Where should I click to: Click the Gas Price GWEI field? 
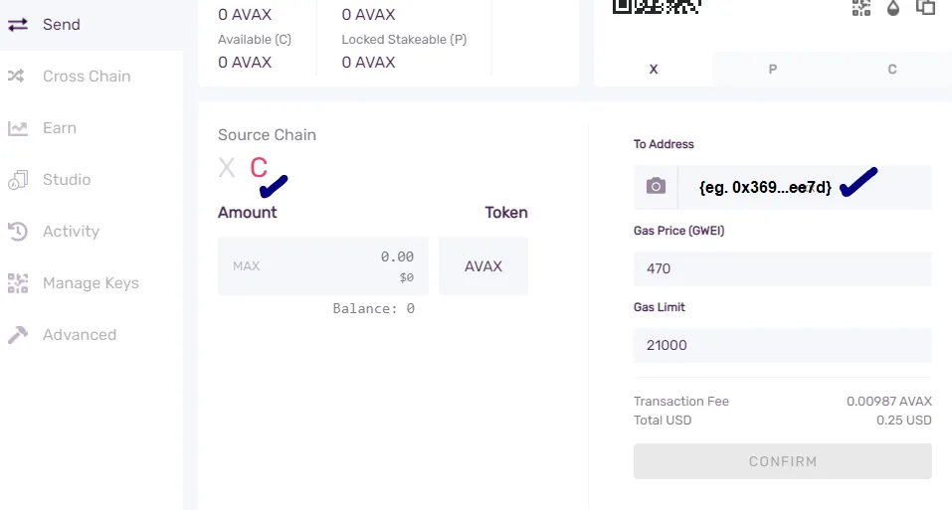783,268
